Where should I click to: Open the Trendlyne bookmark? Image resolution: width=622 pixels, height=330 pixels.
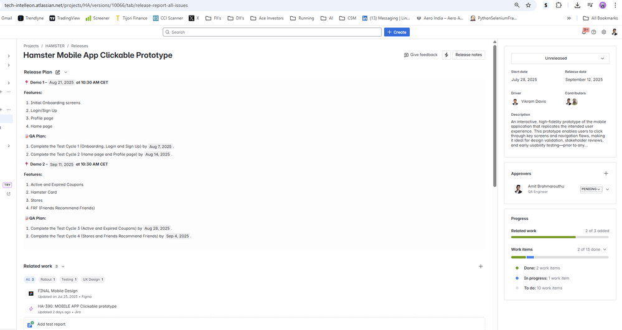pos(31,18)
